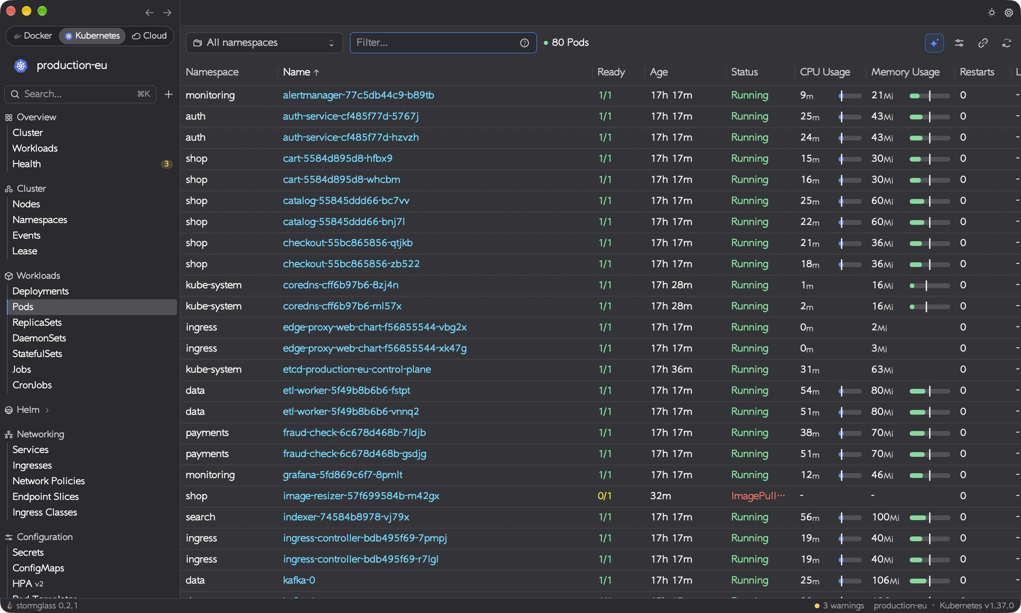Open Nodes under Cluster
This screenshot has width=1021, height=613.
point(26,204)
